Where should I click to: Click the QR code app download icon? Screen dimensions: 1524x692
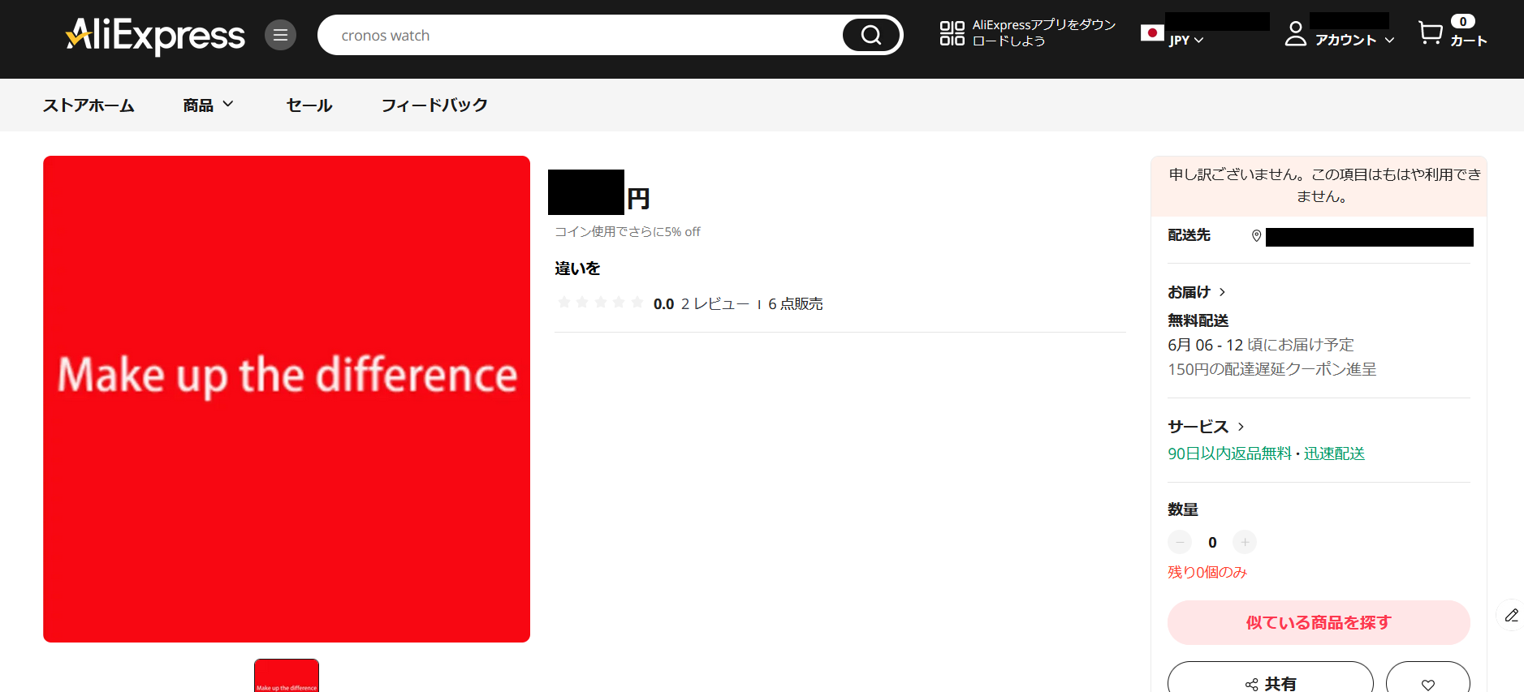click(952, 33)
